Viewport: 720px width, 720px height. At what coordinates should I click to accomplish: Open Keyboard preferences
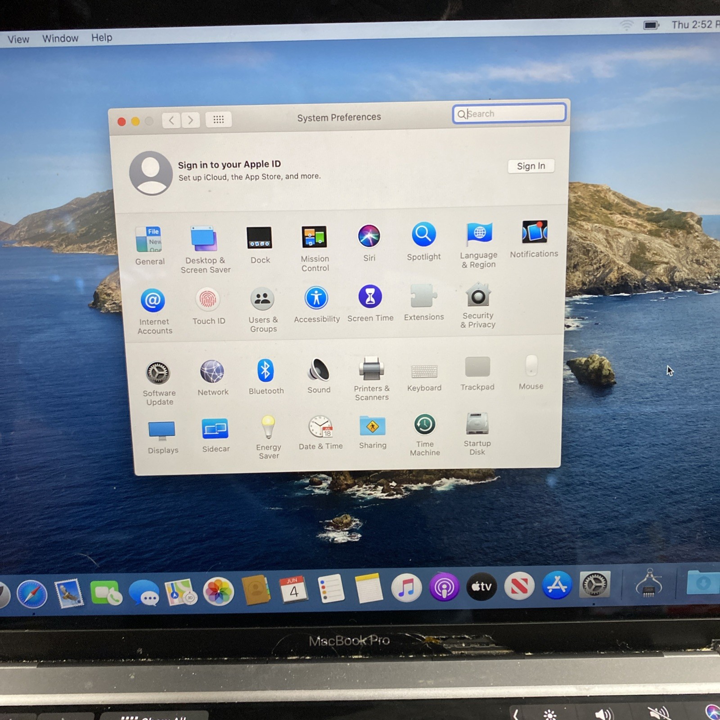[424, 371]
